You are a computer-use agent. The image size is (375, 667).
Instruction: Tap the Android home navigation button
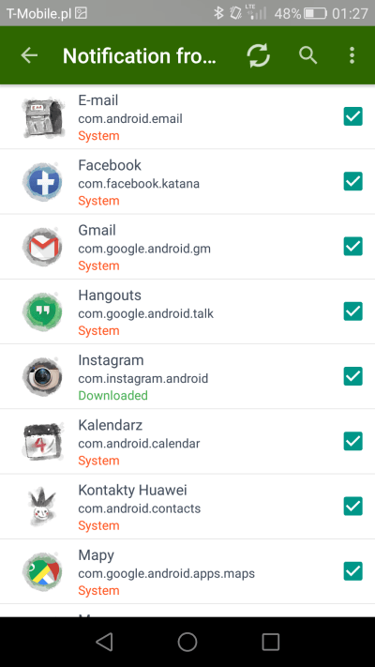tap(187, 642)
